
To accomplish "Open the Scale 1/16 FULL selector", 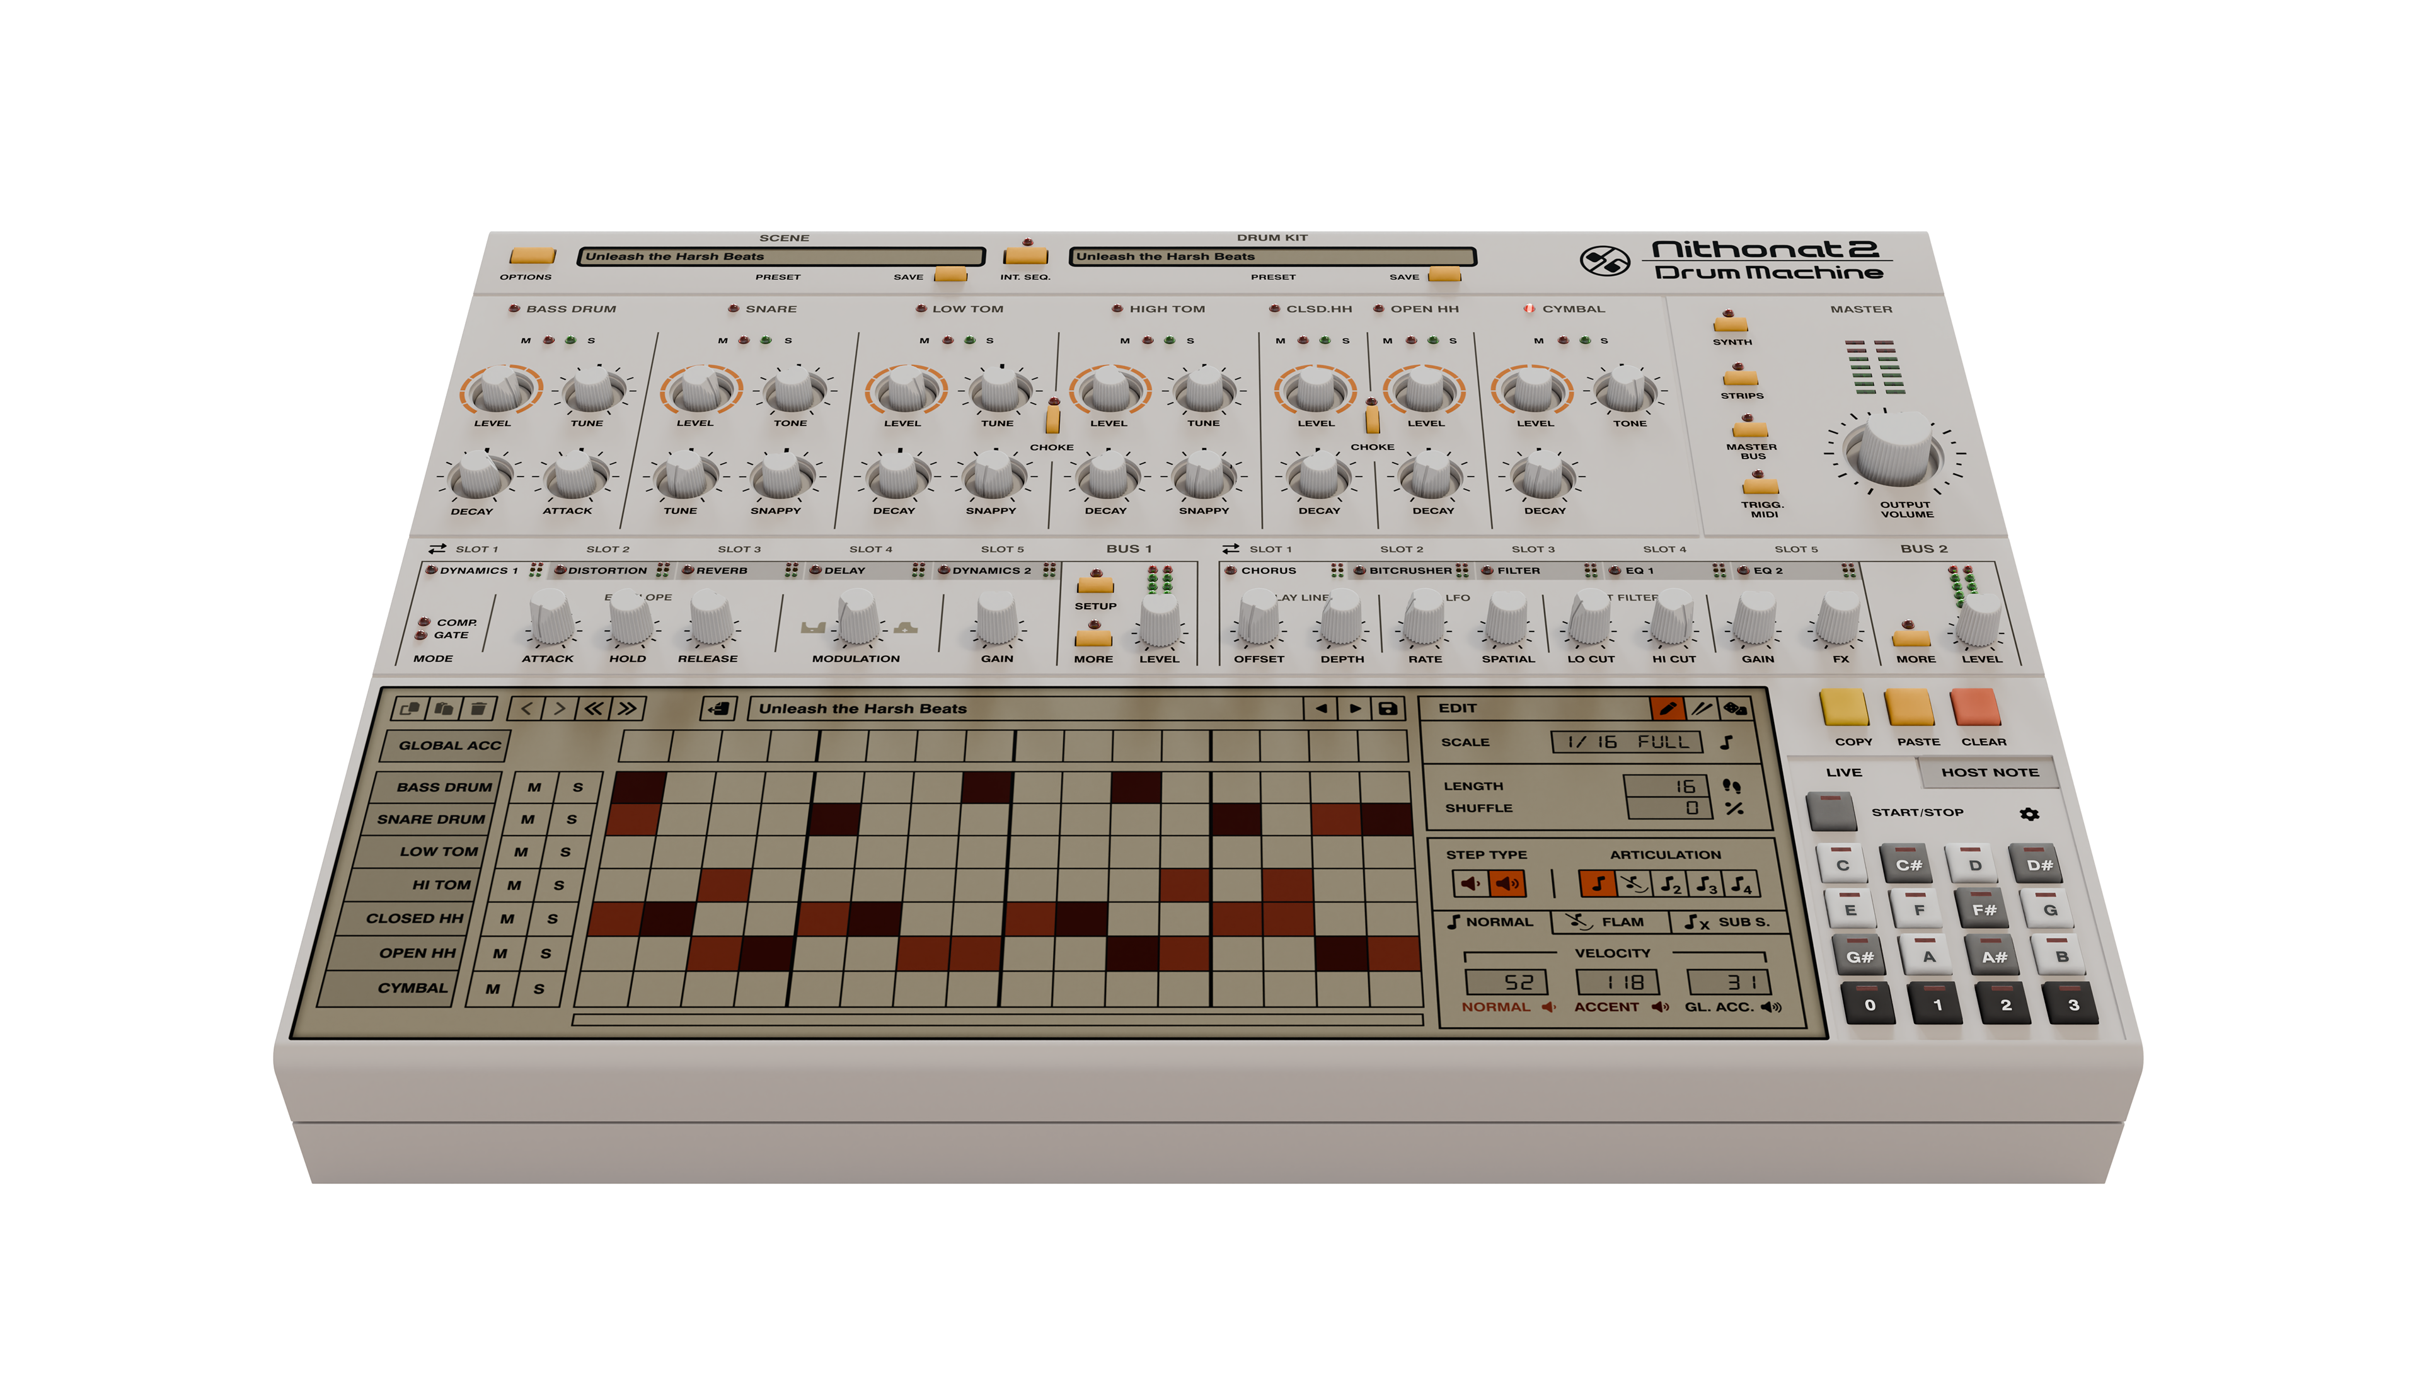I will tap(1627, 742).
